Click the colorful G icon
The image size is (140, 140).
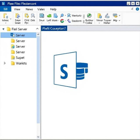click(x=62, y=21)
